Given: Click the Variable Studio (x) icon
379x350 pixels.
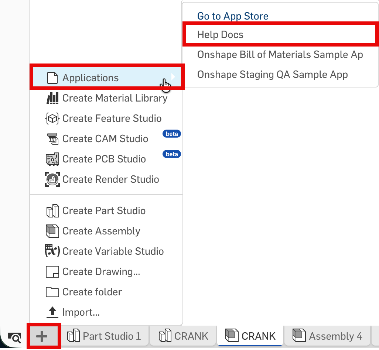Looking at the screenshot, I should click(52, 251).
